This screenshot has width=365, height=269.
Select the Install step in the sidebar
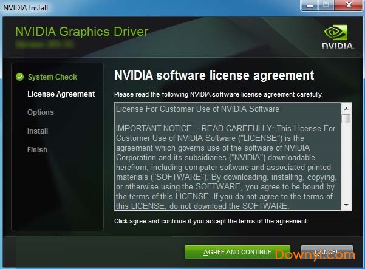(x=38, y=131)
